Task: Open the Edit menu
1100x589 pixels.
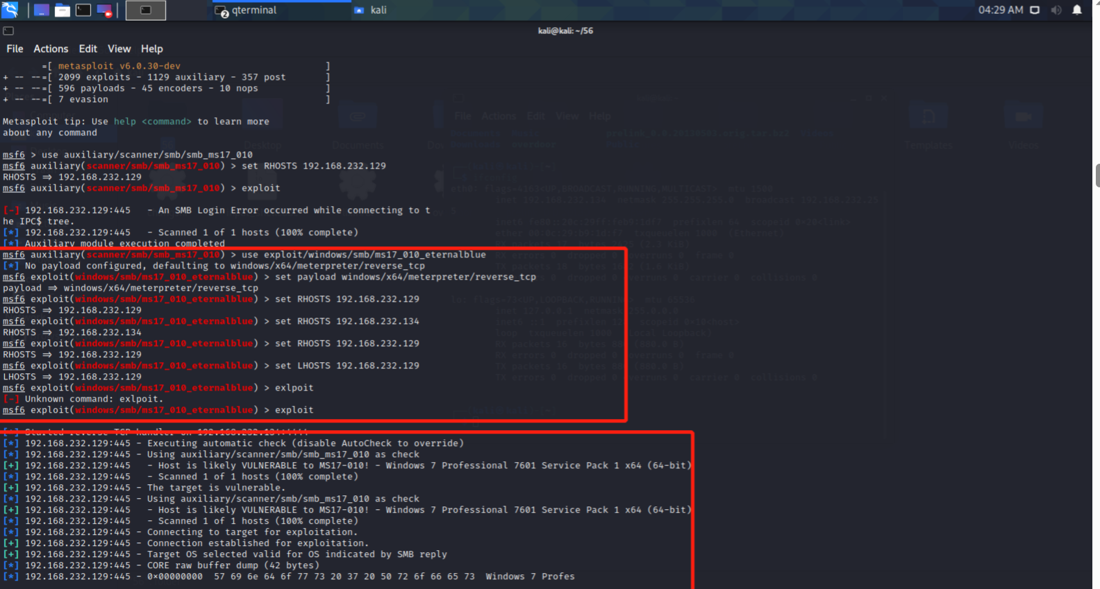Action: click(x=87, y=49)
